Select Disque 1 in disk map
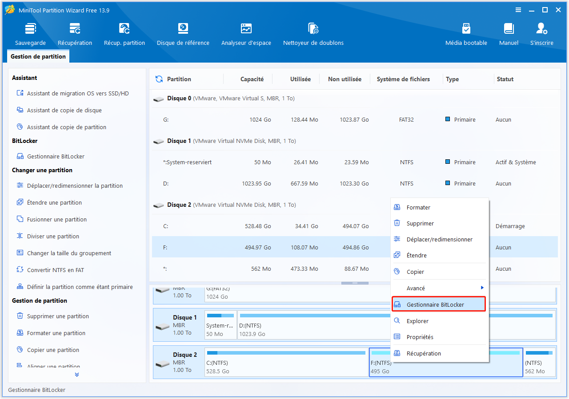569x399 pixels. [178, 325]
